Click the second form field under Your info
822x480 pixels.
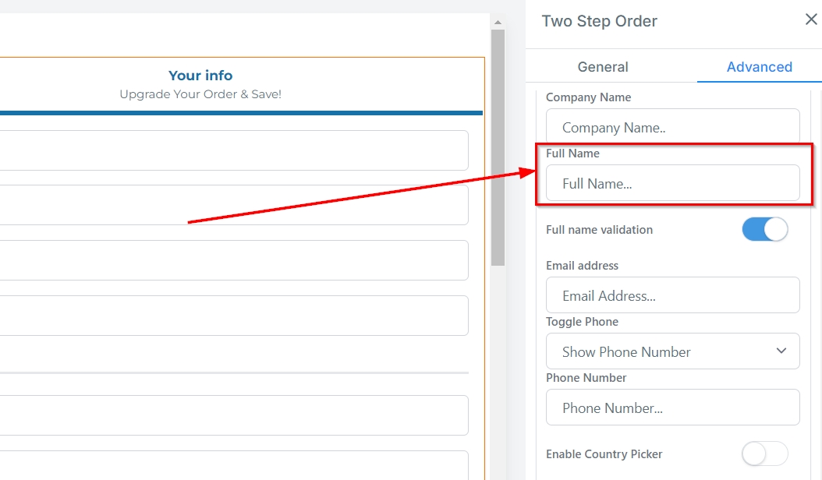(234, 205)
